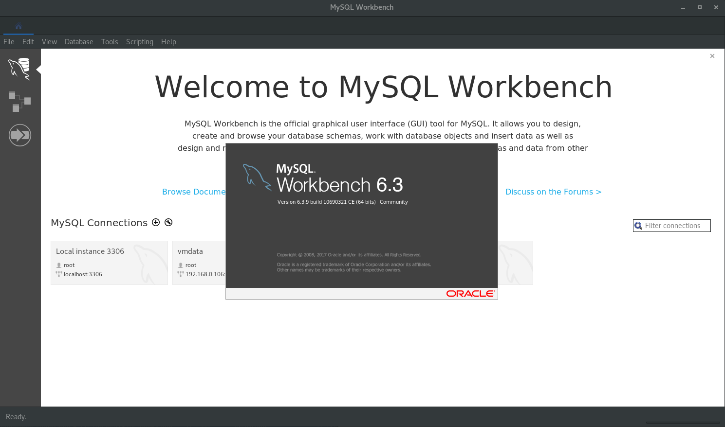Open the Edit menu
725x427 pixels.
(x=28, y=42)
